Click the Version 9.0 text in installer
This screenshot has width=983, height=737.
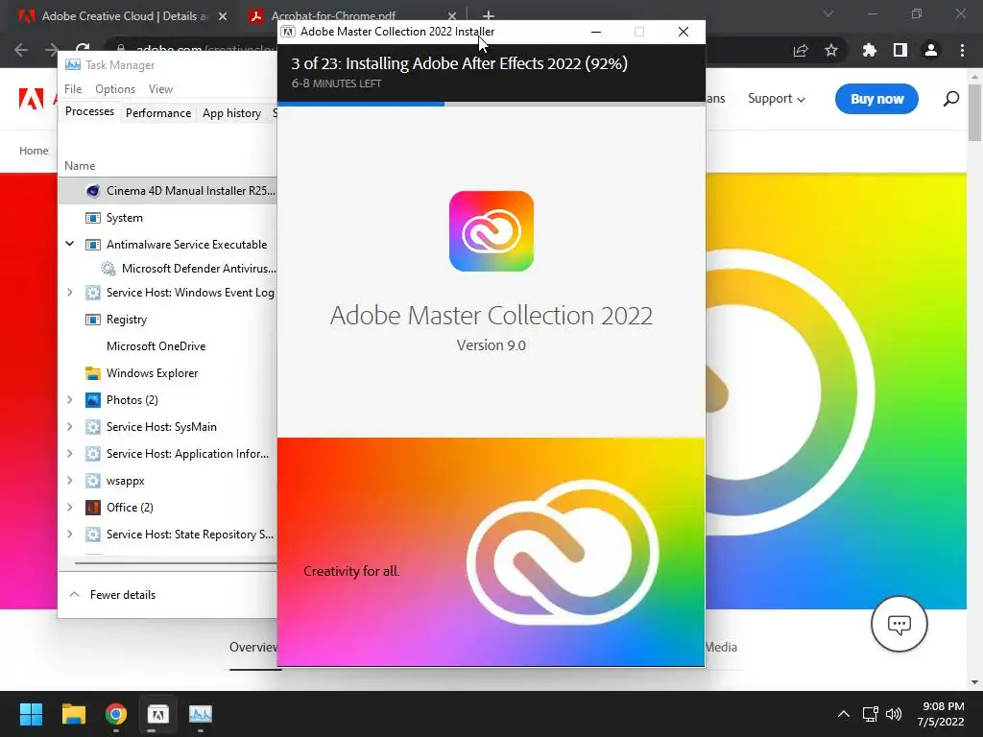491,345
